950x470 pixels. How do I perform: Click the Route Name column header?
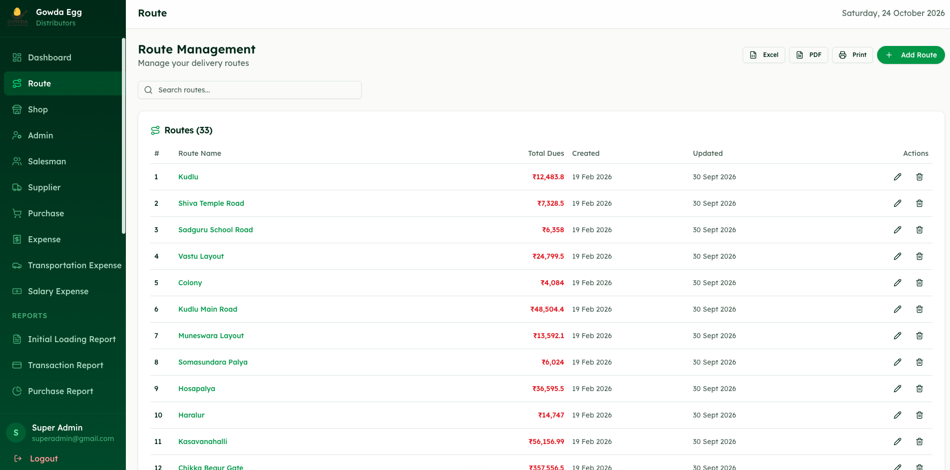pyautogui.click(x=200, y=153)
